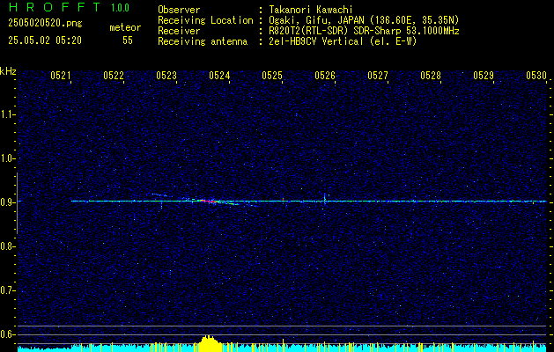
Task: Click the 0524 time marker
Action: (219, 76)
